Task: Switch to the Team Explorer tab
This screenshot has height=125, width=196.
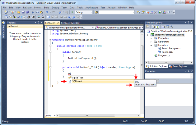Action: tap(179, 66)
